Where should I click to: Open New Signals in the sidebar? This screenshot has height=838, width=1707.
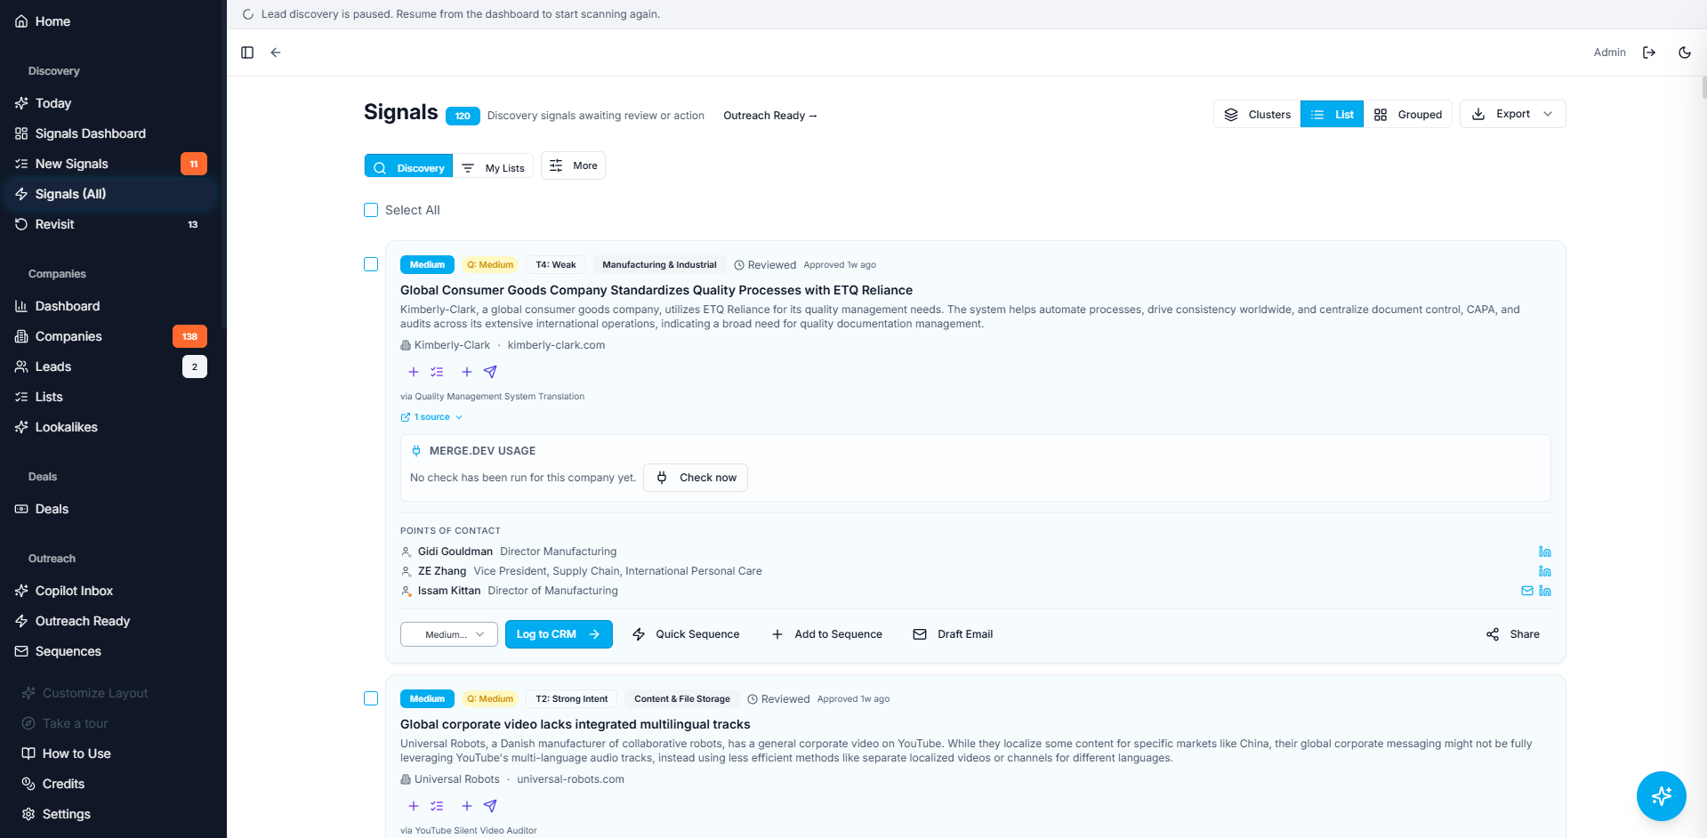pos(110,164)
